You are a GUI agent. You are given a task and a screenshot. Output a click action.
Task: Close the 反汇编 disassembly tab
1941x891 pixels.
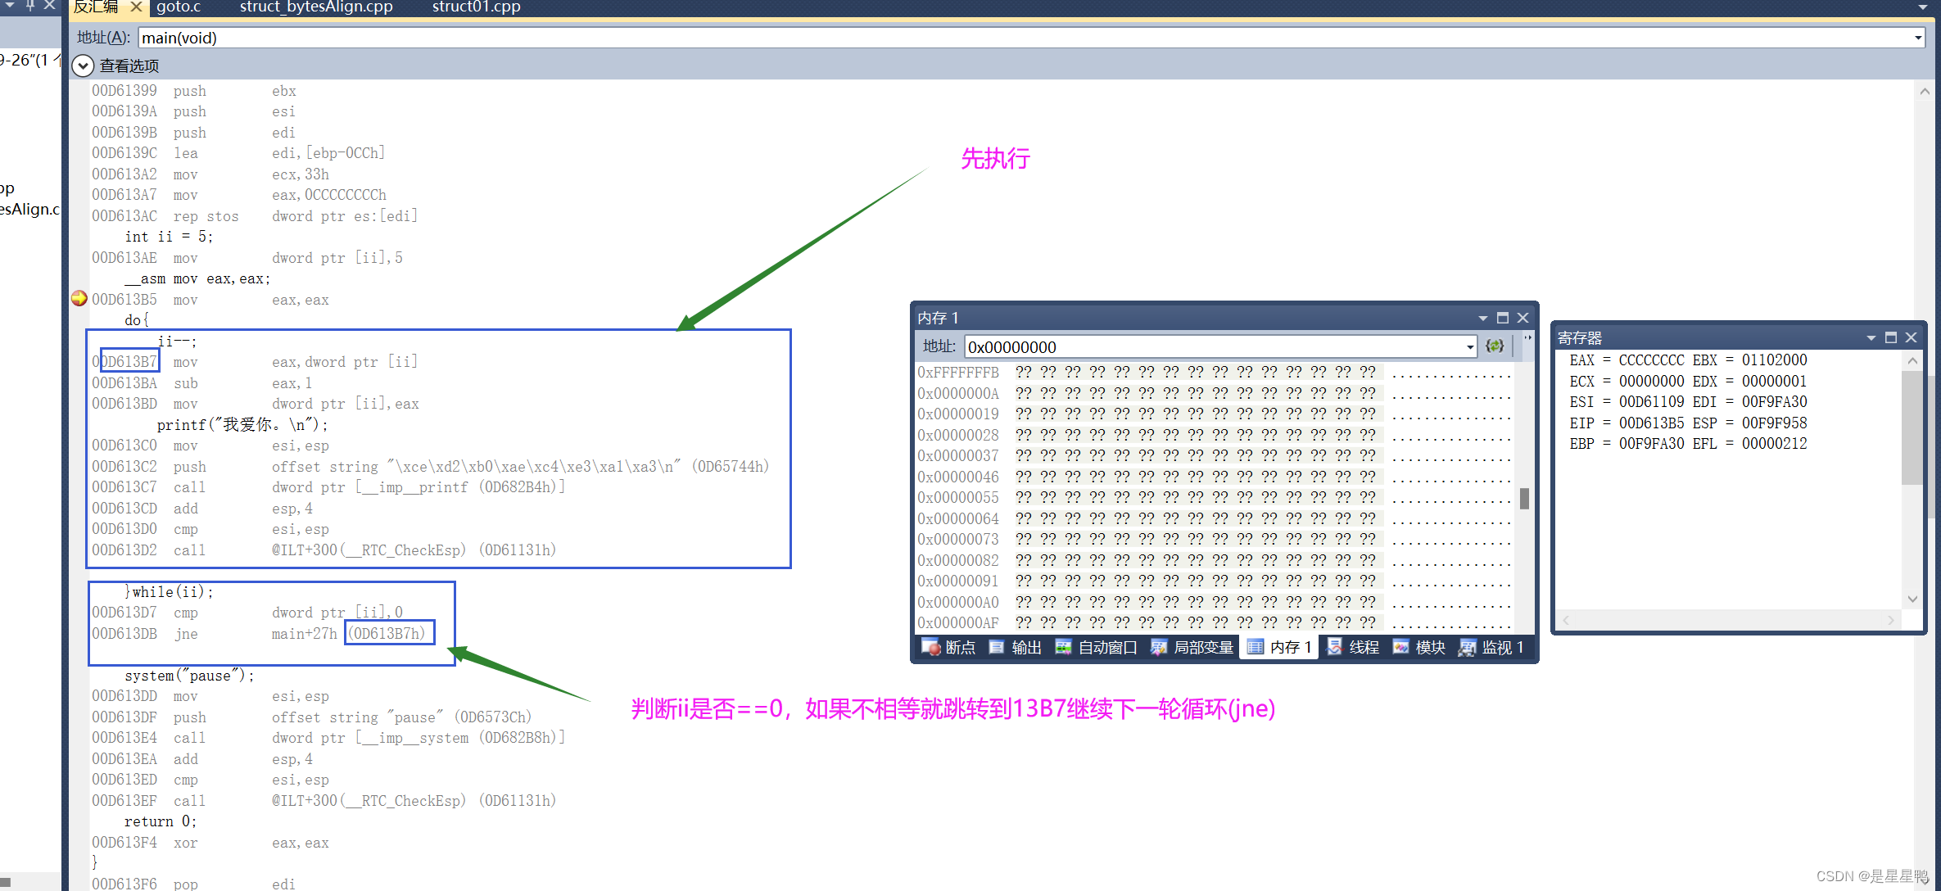pyautogui.click(x=136, y=7)
